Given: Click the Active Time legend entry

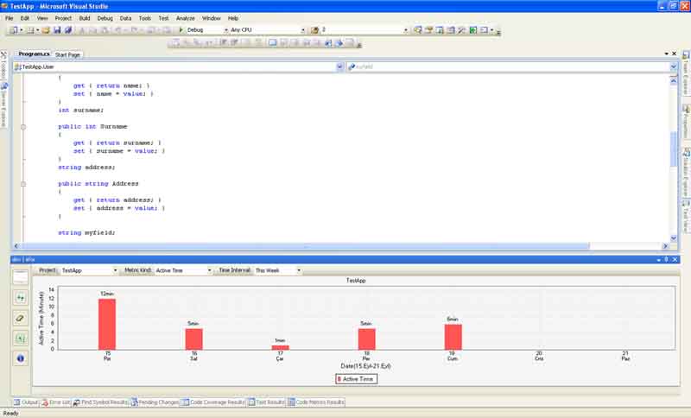Looking at the screenshot, I should click(x=356, y=379).
